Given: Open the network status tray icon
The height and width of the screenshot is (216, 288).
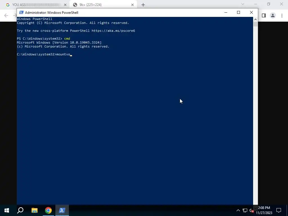Looking at the screenshot, I should (245, 210).
